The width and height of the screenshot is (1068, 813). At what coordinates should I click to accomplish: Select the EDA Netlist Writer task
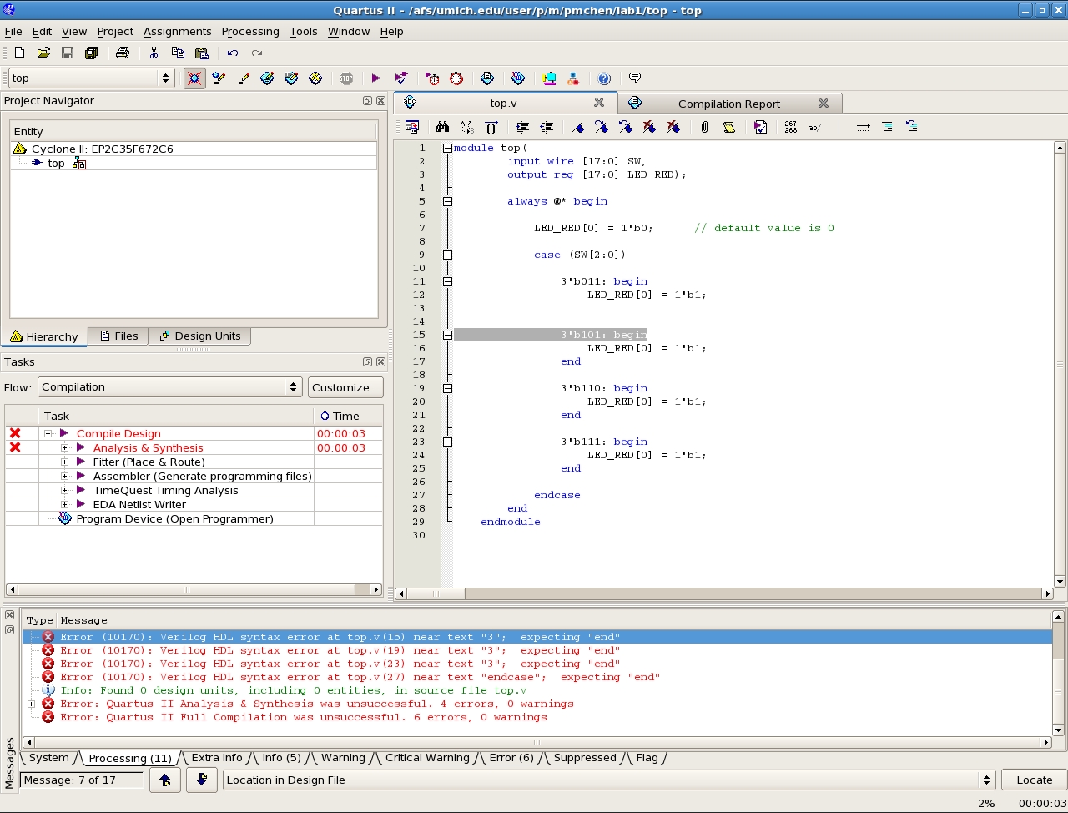coord(139,504)
